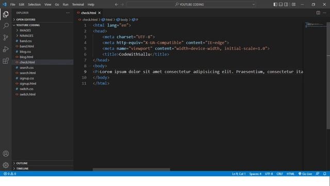Close the check.html editor tab
Image resolution: width=330 pixels, height=186 pixels.
(x=100, y=13)
